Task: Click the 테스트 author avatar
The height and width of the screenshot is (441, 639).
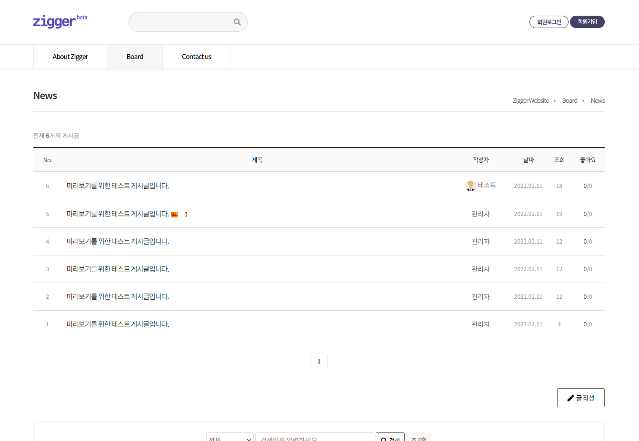Action: (470, 186)
